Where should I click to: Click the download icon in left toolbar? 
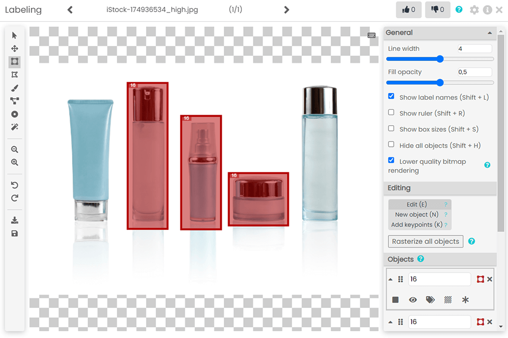(15, 220)
